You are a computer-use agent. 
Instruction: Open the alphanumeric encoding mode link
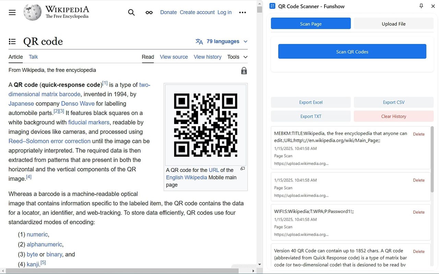pos(44,244)
